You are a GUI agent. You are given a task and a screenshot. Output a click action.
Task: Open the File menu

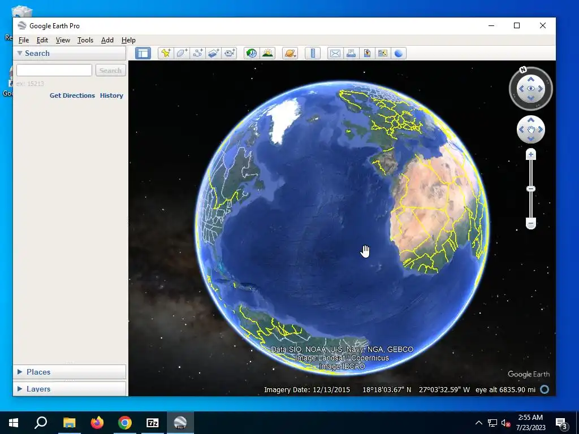(24, 40)
